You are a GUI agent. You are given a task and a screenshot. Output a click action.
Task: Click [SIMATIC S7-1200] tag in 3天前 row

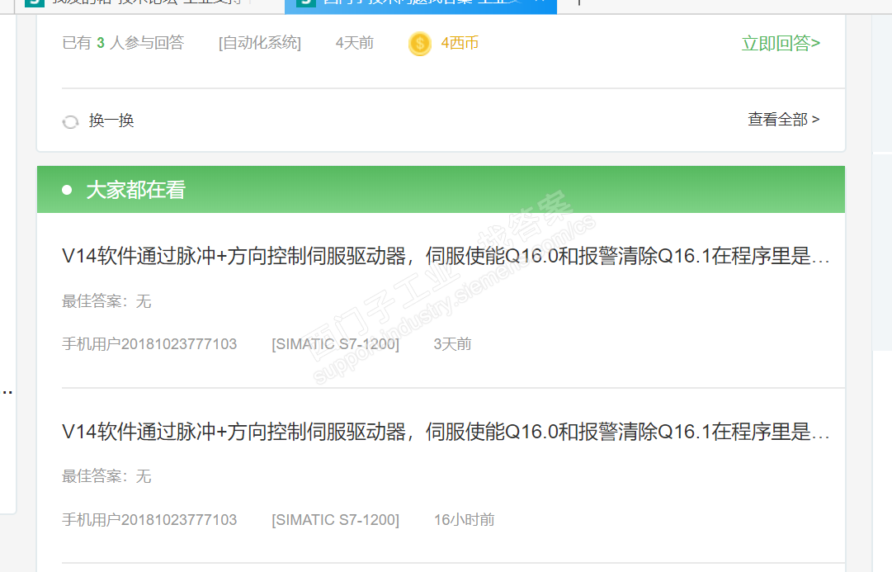pyautogui.click(x=335, y=344)
